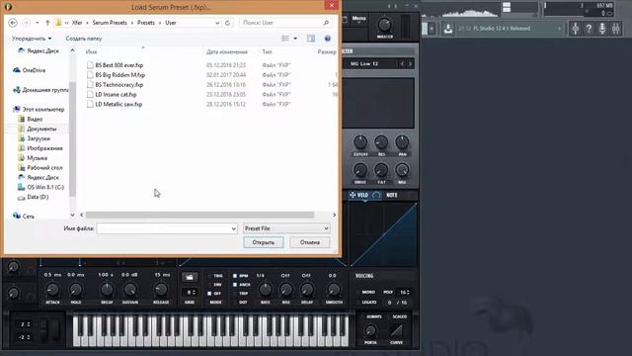This screenshot has width=632, height=356.
Task: Open the Документы folder
Action: [38, 129]
